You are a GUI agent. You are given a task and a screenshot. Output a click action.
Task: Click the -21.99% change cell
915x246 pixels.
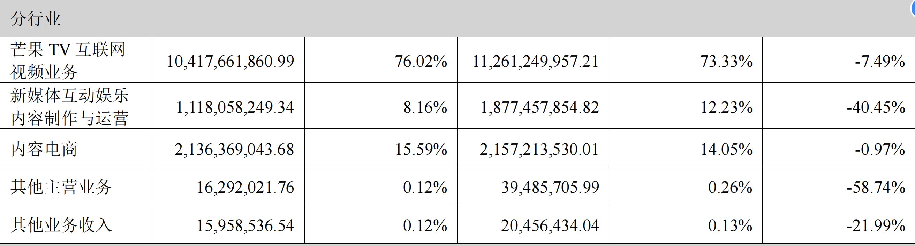876,225
